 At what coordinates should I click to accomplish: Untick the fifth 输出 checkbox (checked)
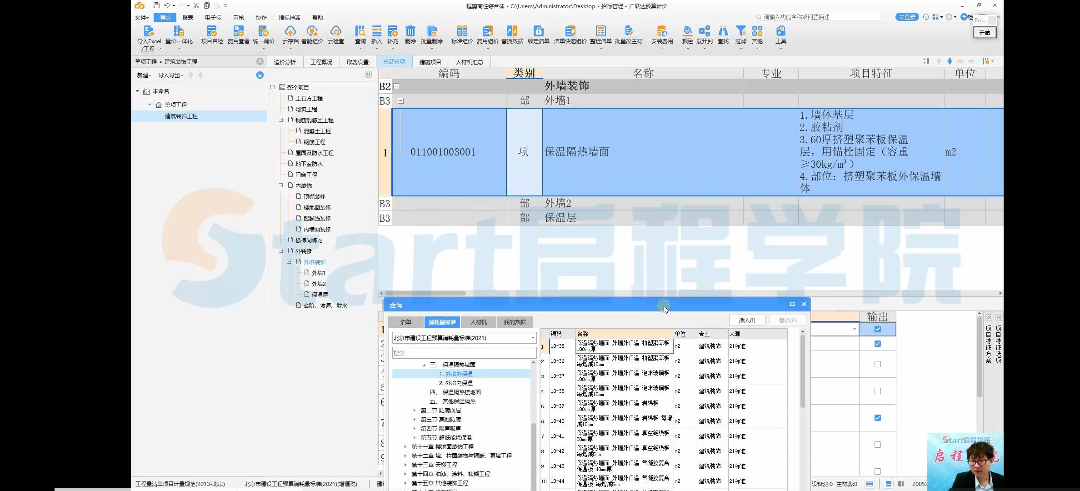[877, 418]
